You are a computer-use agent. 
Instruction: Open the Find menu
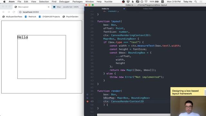(x=54, y=2)
